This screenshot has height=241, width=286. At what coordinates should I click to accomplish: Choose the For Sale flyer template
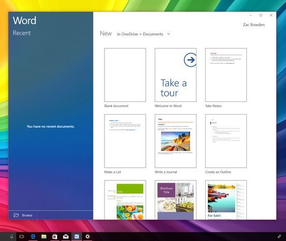point(226,200)
